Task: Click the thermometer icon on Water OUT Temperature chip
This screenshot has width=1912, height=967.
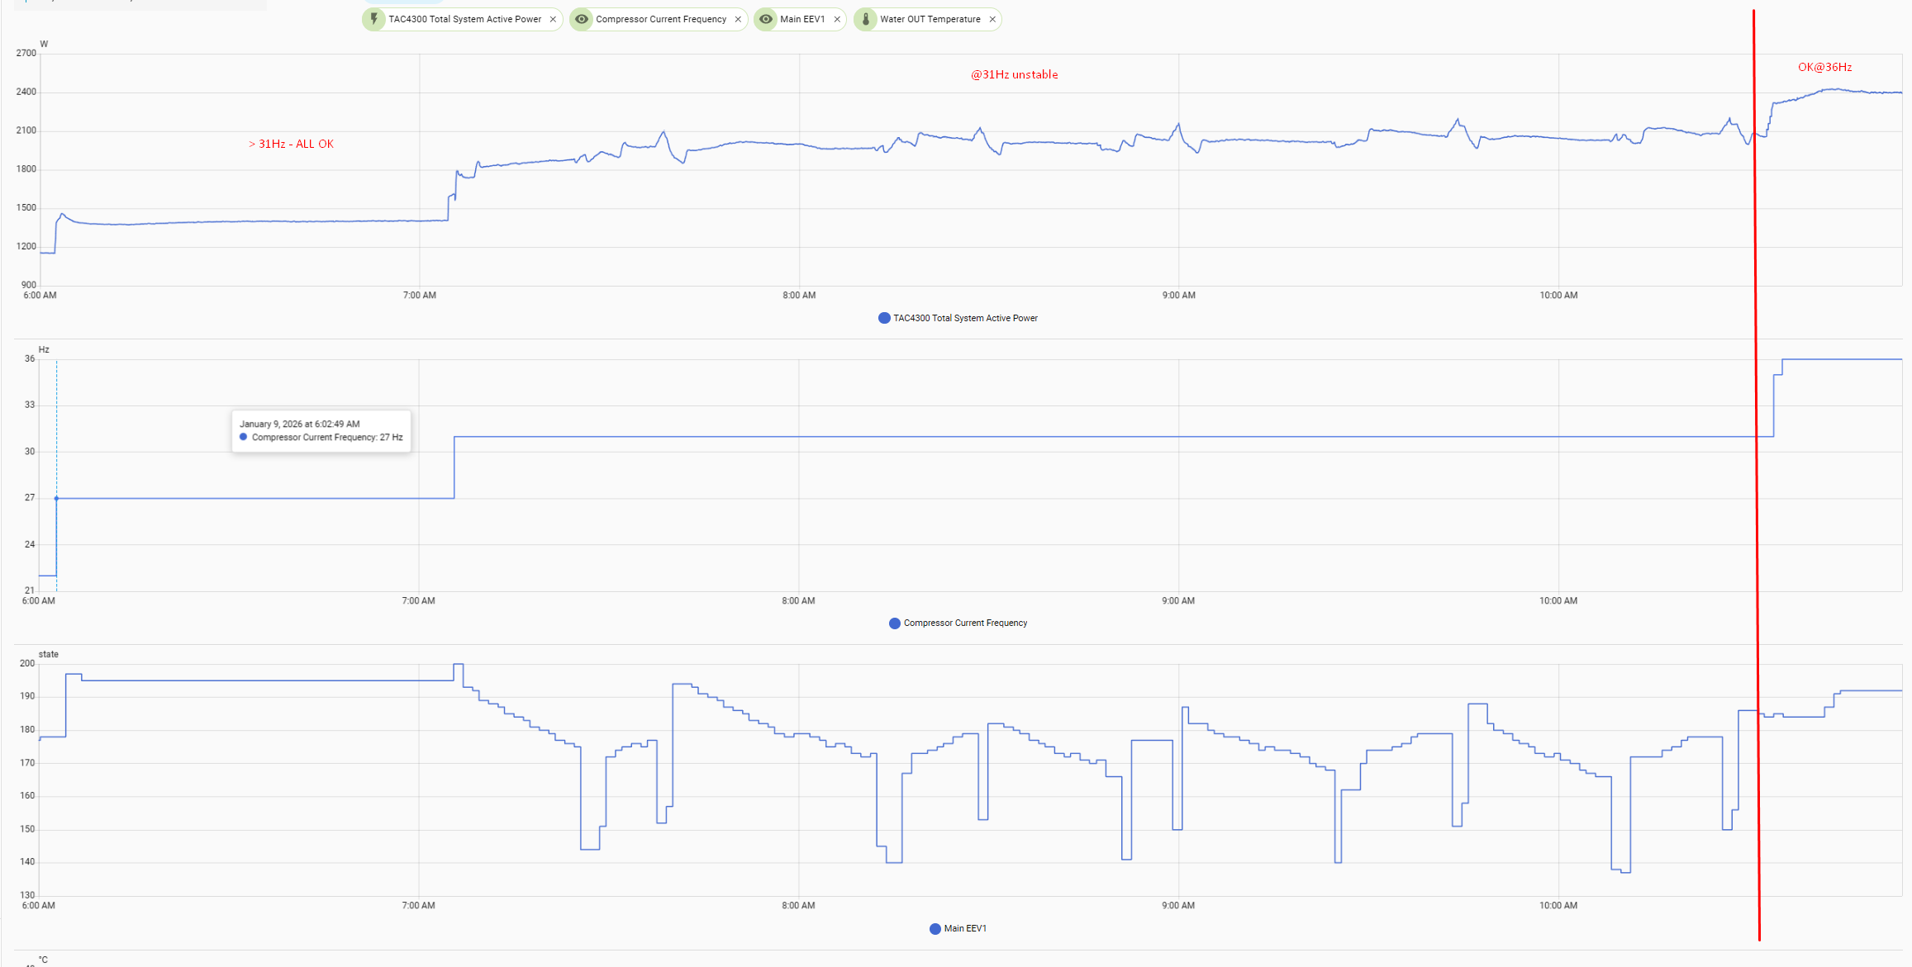Action: [x=866, y=19]
